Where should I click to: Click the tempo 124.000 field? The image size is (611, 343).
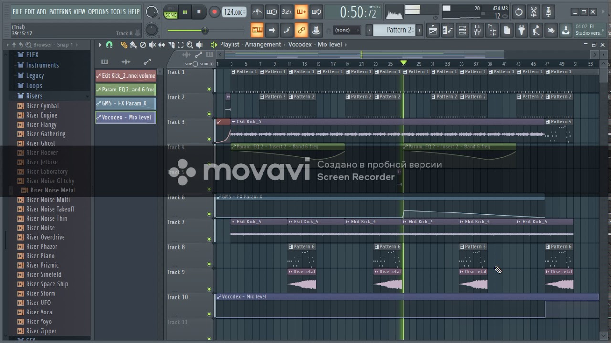[235, 12]
